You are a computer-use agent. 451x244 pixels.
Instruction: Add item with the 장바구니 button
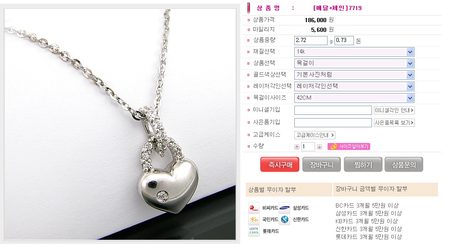(322, 165)
